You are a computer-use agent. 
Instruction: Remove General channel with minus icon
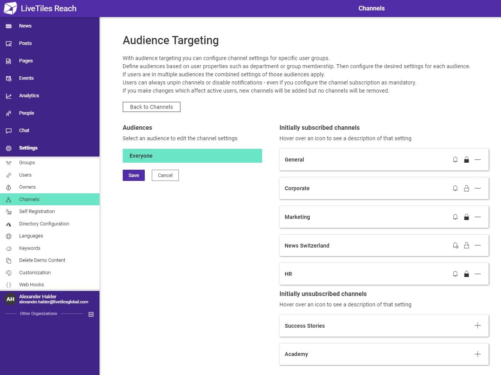click(x=478, y=160)
